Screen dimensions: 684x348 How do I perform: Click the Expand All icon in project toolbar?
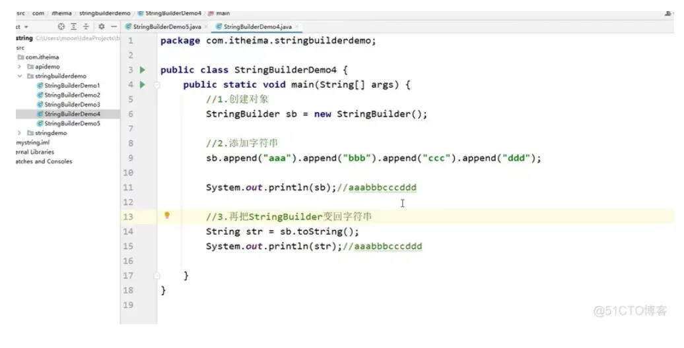tap(74, 26)
